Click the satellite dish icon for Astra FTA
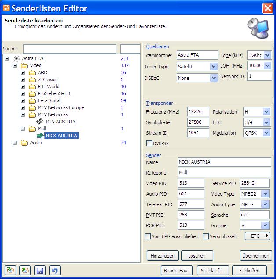Screen dimensions: 276x279 coord(16,58)
